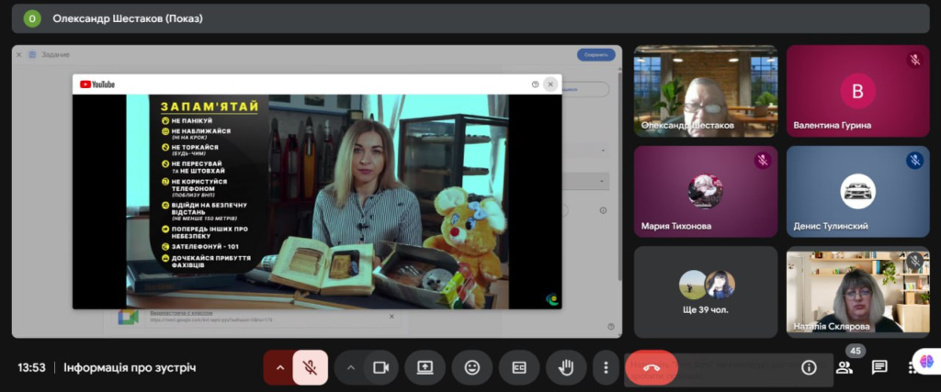Click the YouTube logo in shared video

[97, 84]
